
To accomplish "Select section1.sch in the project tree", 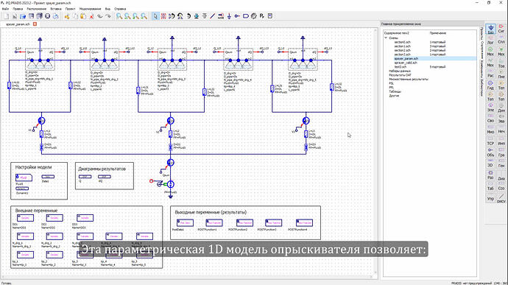I will [402, 46].
